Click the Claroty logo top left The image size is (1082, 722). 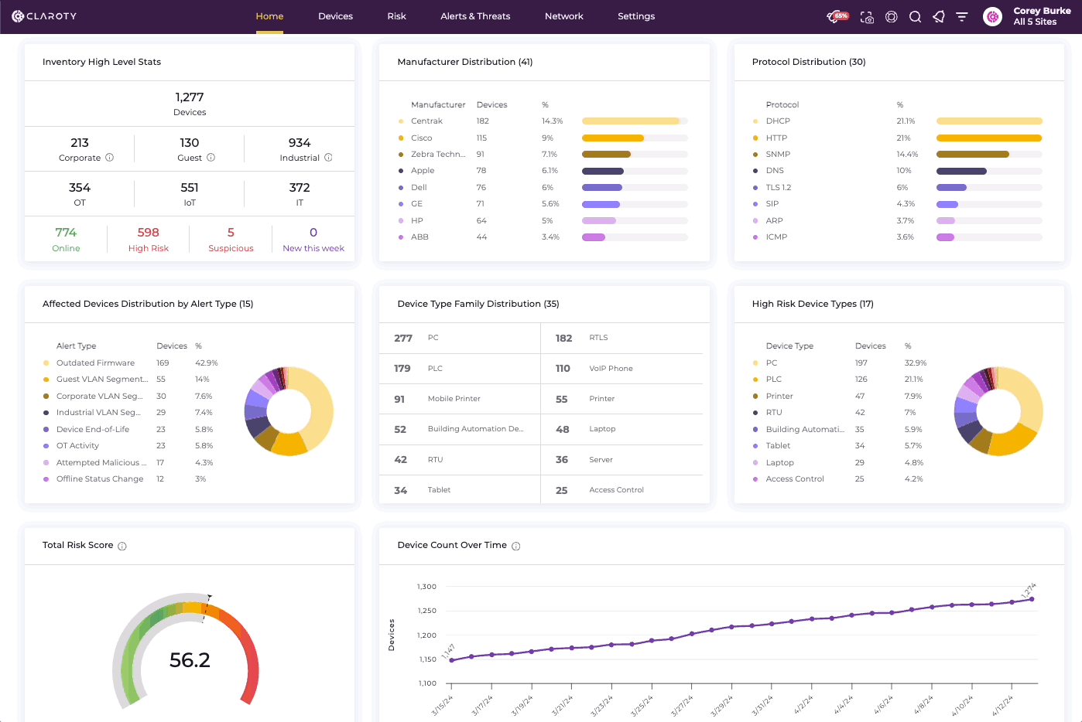[43, 15]
